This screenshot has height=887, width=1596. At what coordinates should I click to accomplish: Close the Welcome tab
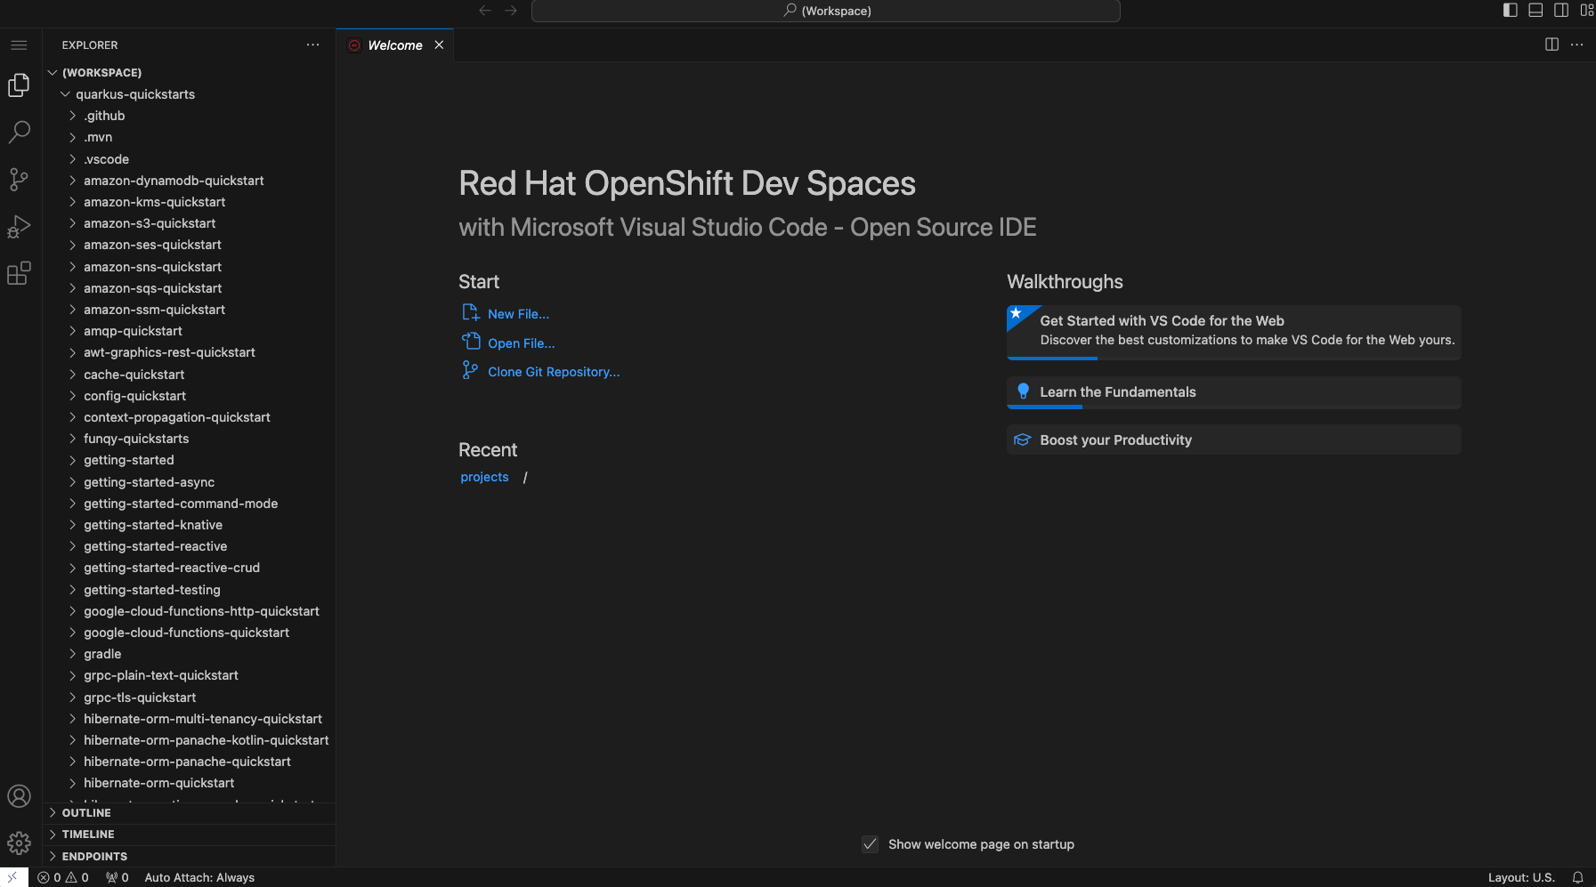click(x=439, y=45)
